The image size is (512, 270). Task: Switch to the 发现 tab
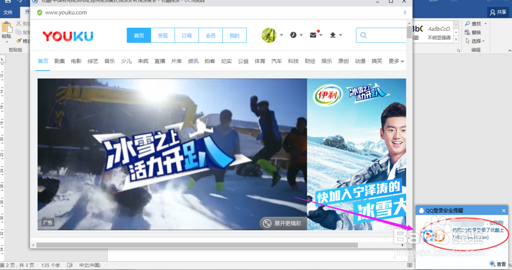[x=163, y=35]
